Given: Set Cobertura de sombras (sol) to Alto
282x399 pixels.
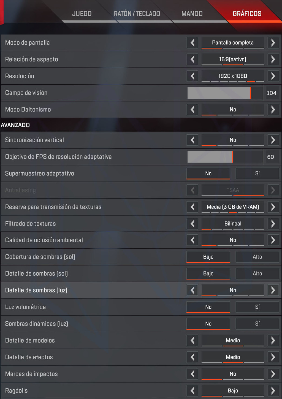Looking at the screenshot, I should (x=257, y=257).
